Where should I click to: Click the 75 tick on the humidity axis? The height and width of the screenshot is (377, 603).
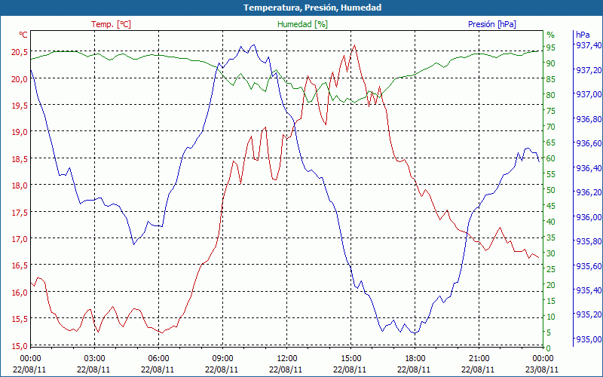tap(551, 111)
